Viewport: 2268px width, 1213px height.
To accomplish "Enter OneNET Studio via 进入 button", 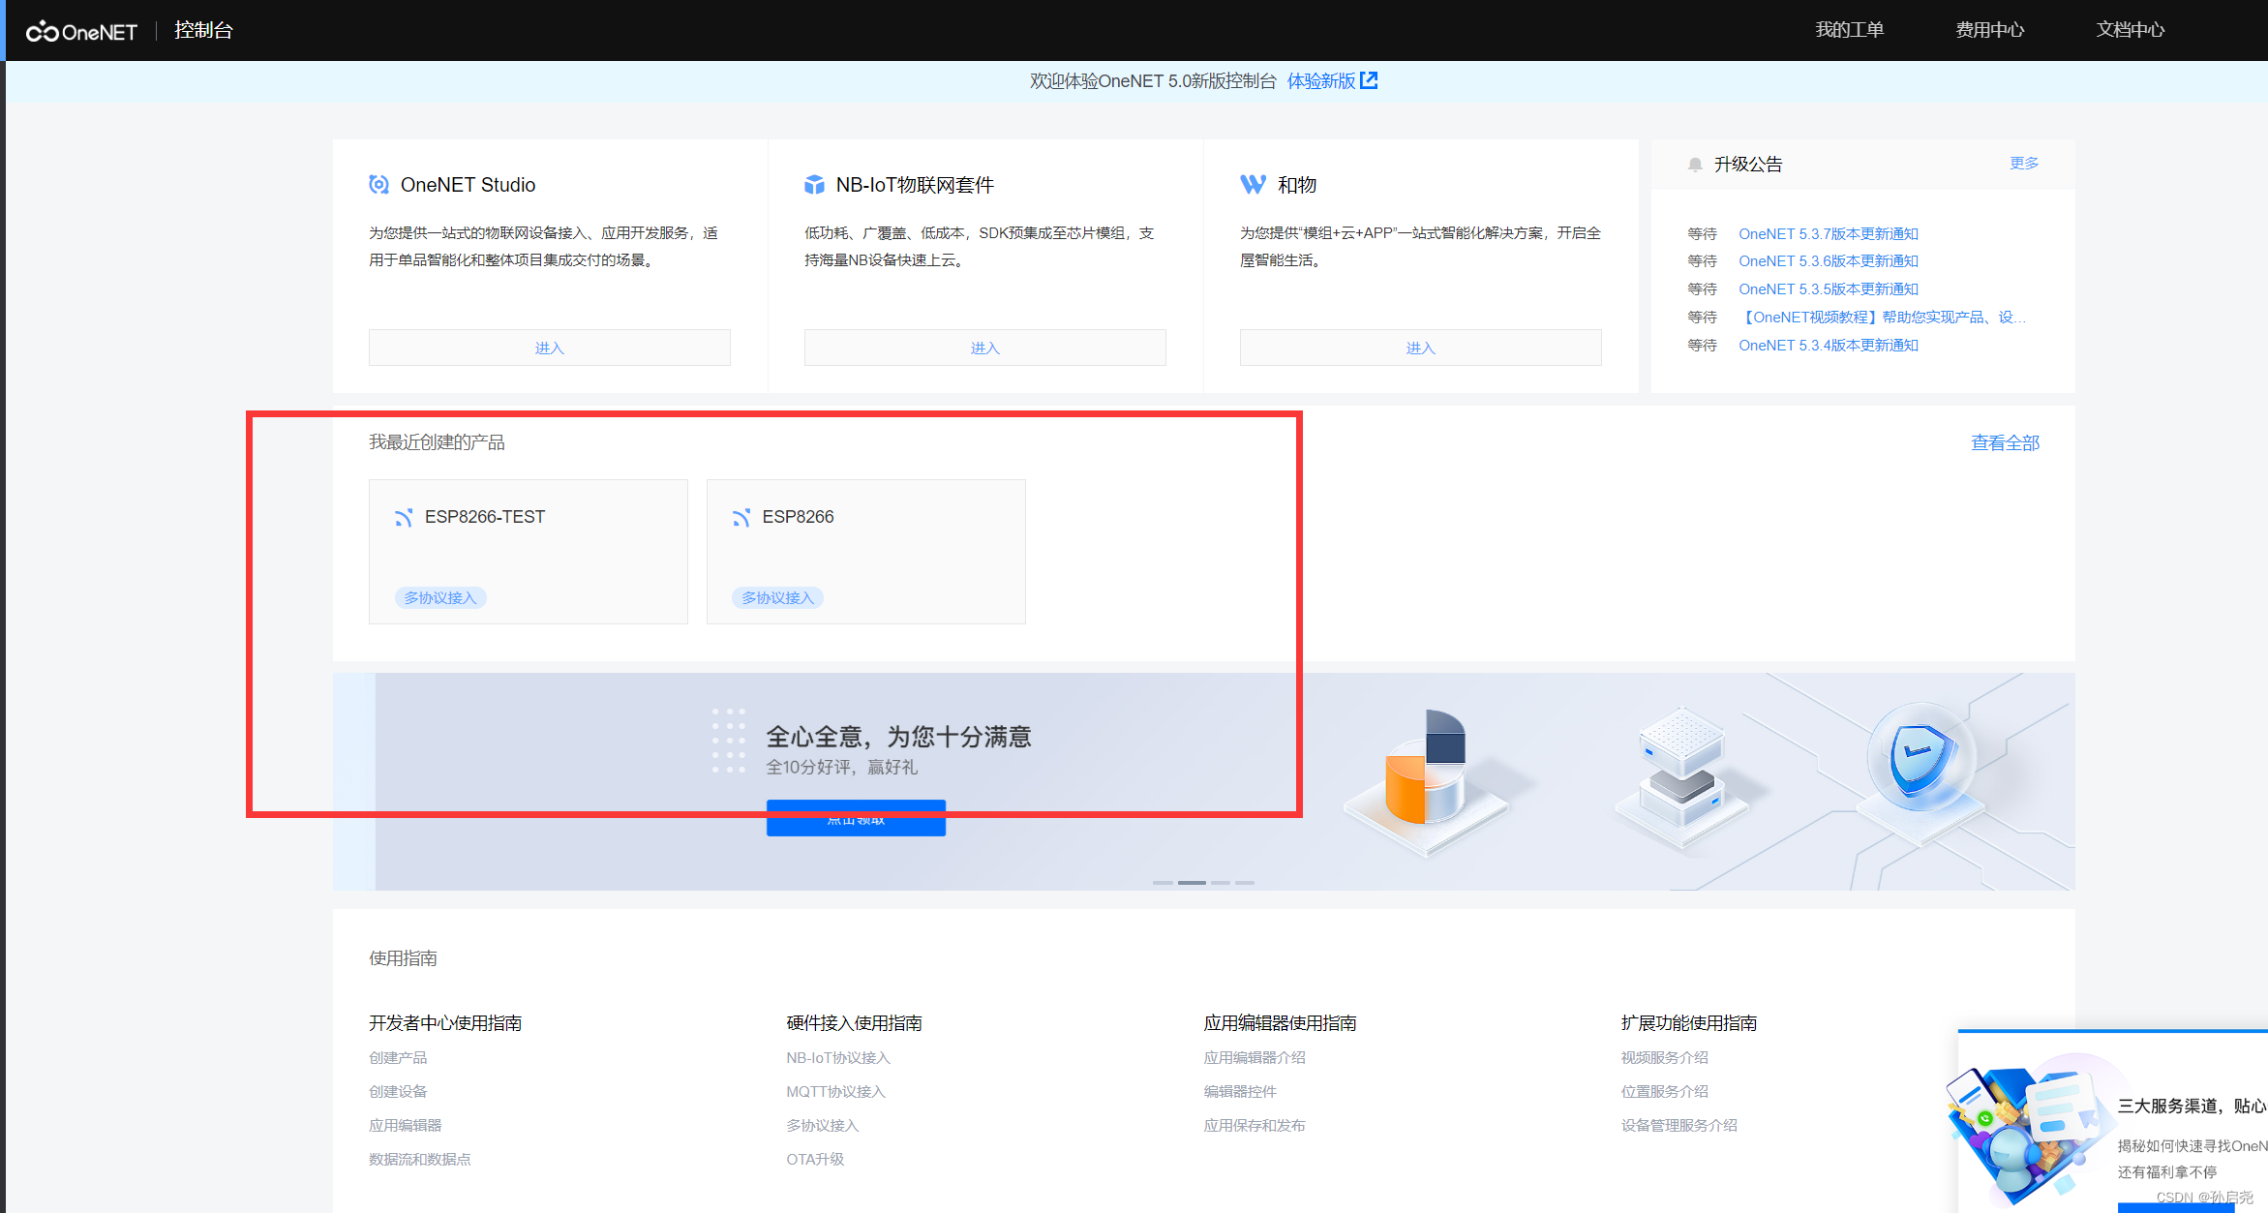I will point(549,348).
